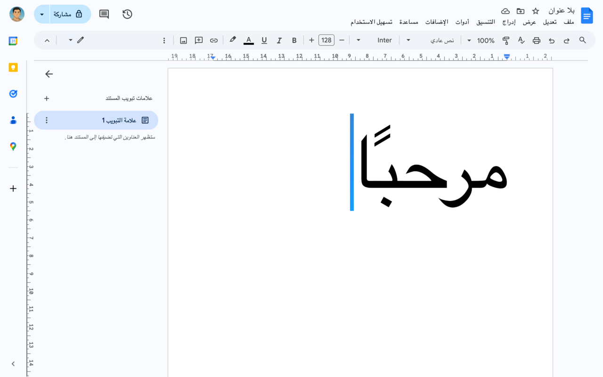Print the document

point(536,40)
